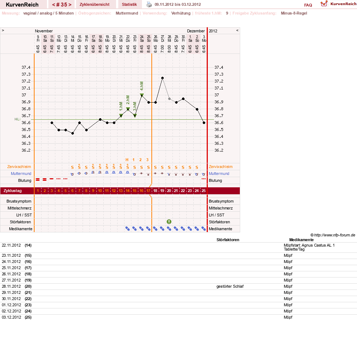The width and height of the screenshot is (357, 339).
Task: Open the FAQ link
Action: pos(308,5)
